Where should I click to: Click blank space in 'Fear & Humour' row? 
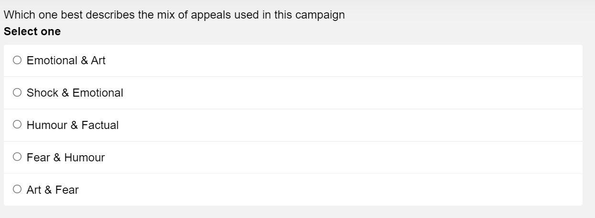334,158
